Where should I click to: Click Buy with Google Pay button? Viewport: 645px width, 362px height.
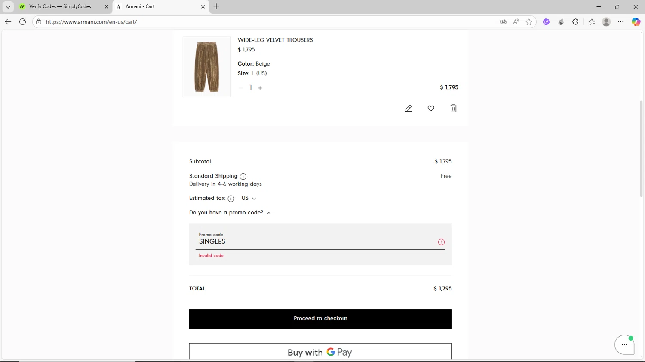tap(320, 352)
